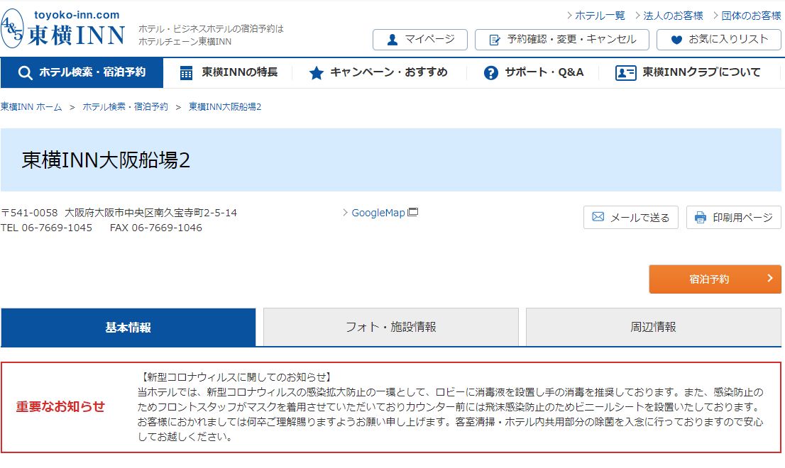This screenshot has width=785, height=468.
Task: Click the star icon beside キャンペーン・おすすめ
Action: pos(317,73)
